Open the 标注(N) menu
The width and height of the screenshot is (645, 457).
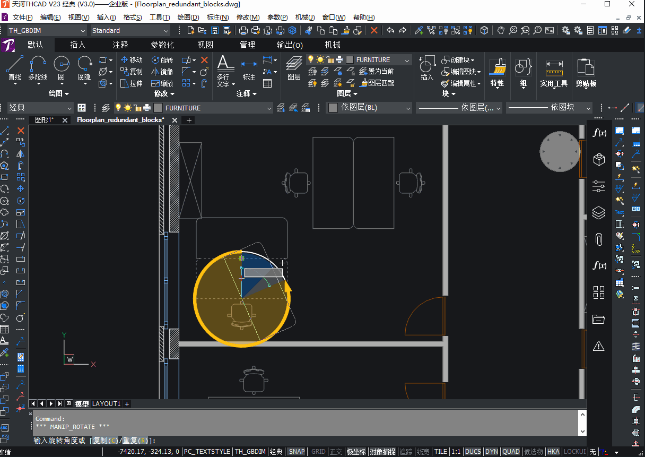coord(217,18)
